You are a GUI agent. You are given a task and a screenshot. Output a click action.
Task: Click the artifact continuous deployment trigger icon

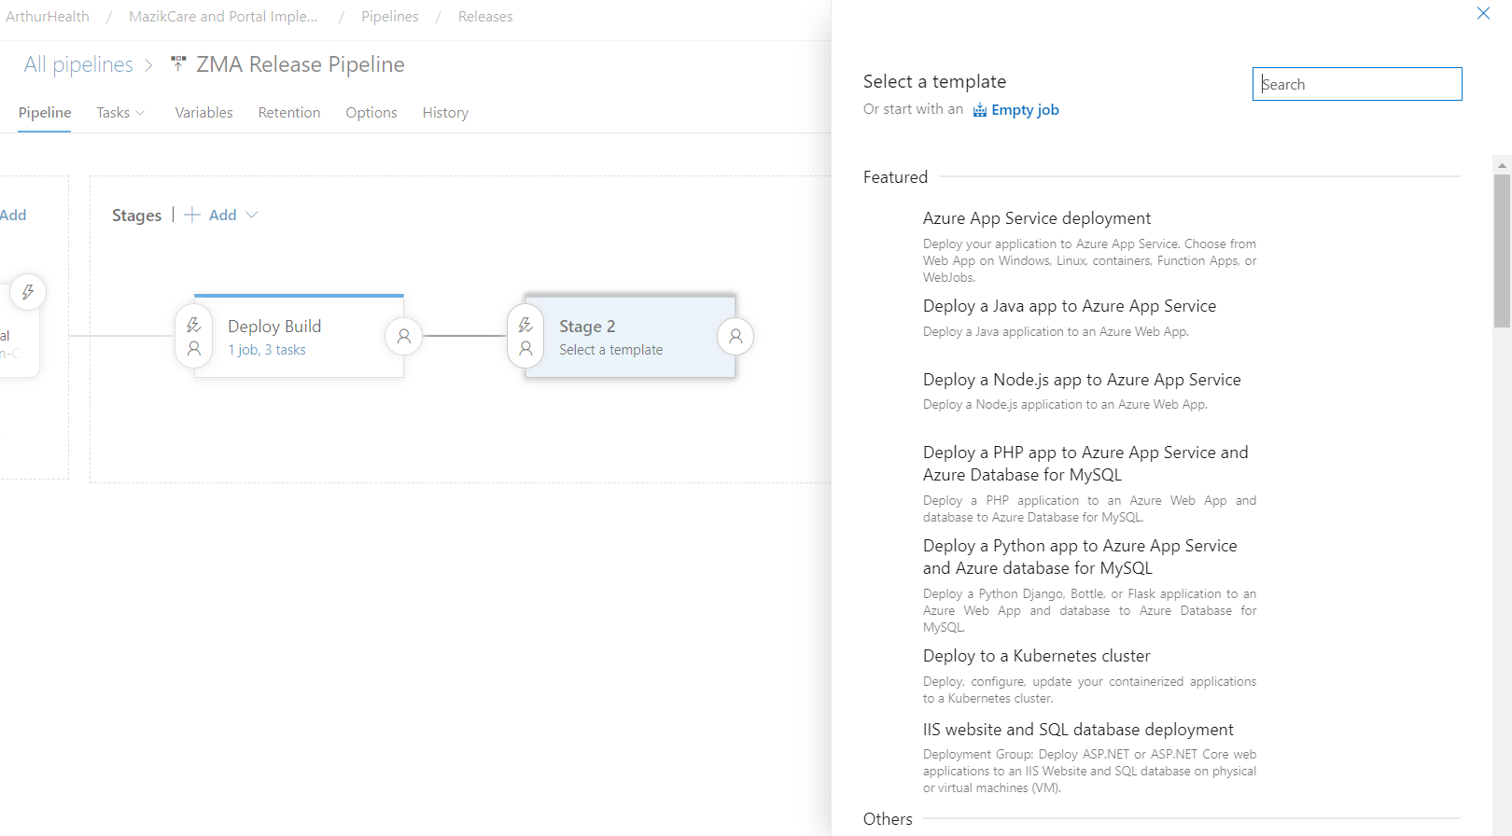point(28,293)
